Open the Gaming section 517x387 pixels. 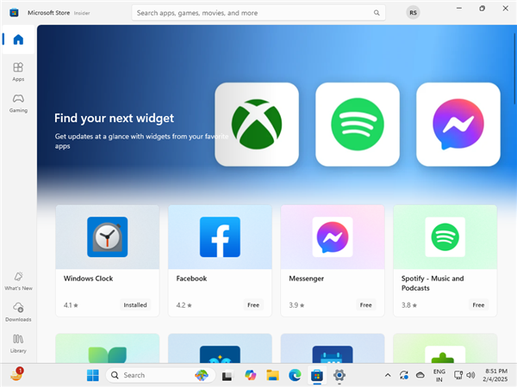pyautogui.click(x=18, y=102)
